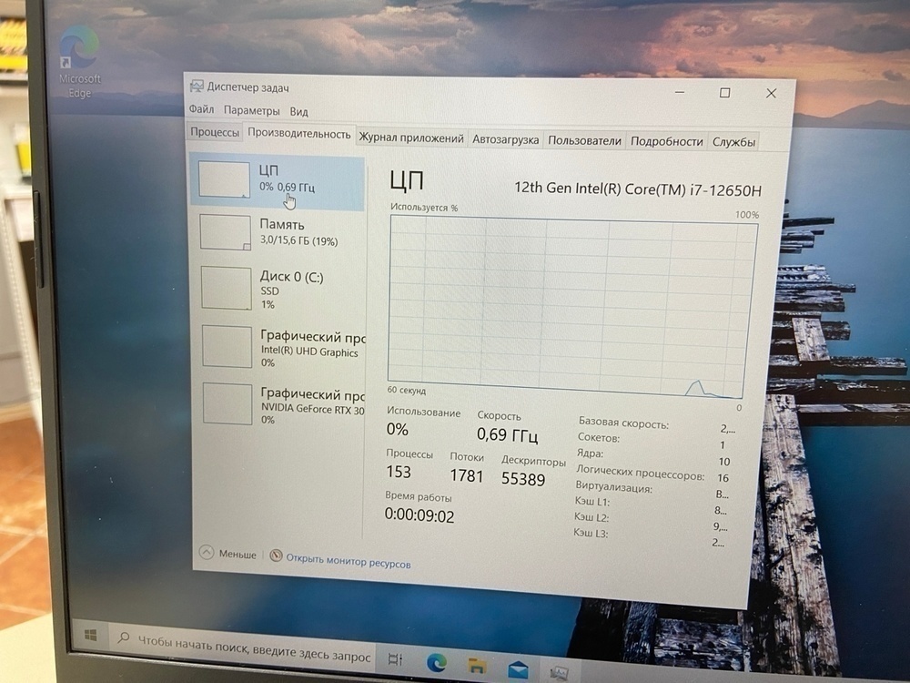910x683 pixels.
Task: Open Mail app from taskbar
Action: (x=518, y=669)
